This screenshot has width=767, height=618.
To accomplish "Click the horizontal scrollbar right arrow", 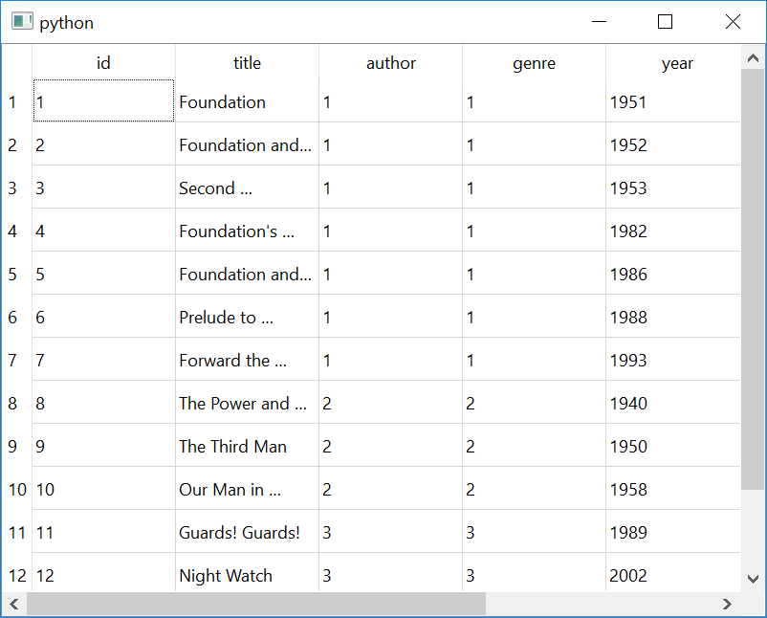I will coord(727,604).
